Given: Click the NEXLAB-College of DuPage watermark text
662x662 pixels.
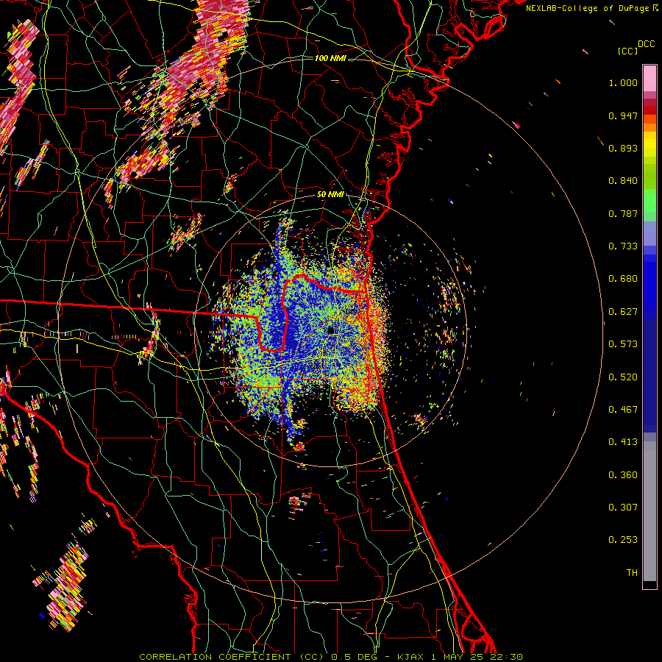Looking at the screenshot, I should (591, 8).
